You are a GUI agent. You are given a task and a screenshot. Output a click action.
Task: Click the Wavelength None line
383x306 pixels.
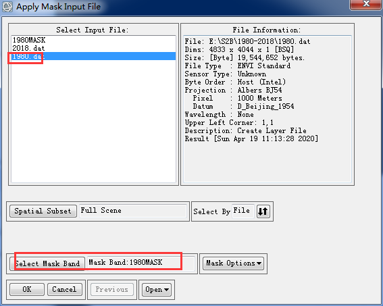pyautogui.click(x=219, y=114)
